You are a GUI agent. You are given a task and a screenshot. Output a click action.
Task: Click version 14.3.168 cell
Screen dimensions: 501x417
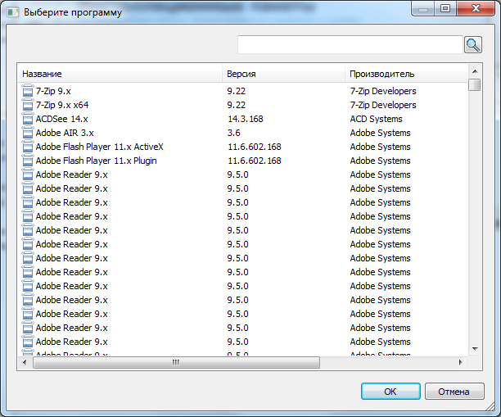point(245,119)
